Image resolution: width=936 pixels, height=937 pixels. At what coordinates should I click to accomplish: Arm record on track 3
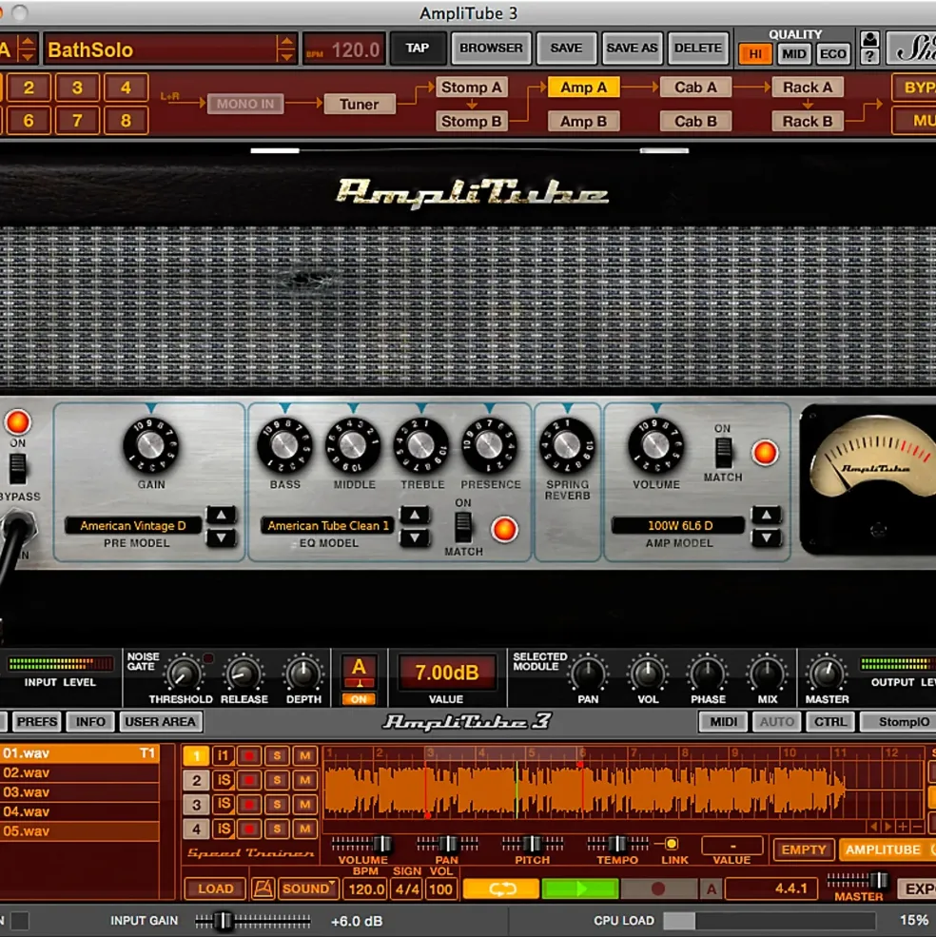click(x=249, y=805)
